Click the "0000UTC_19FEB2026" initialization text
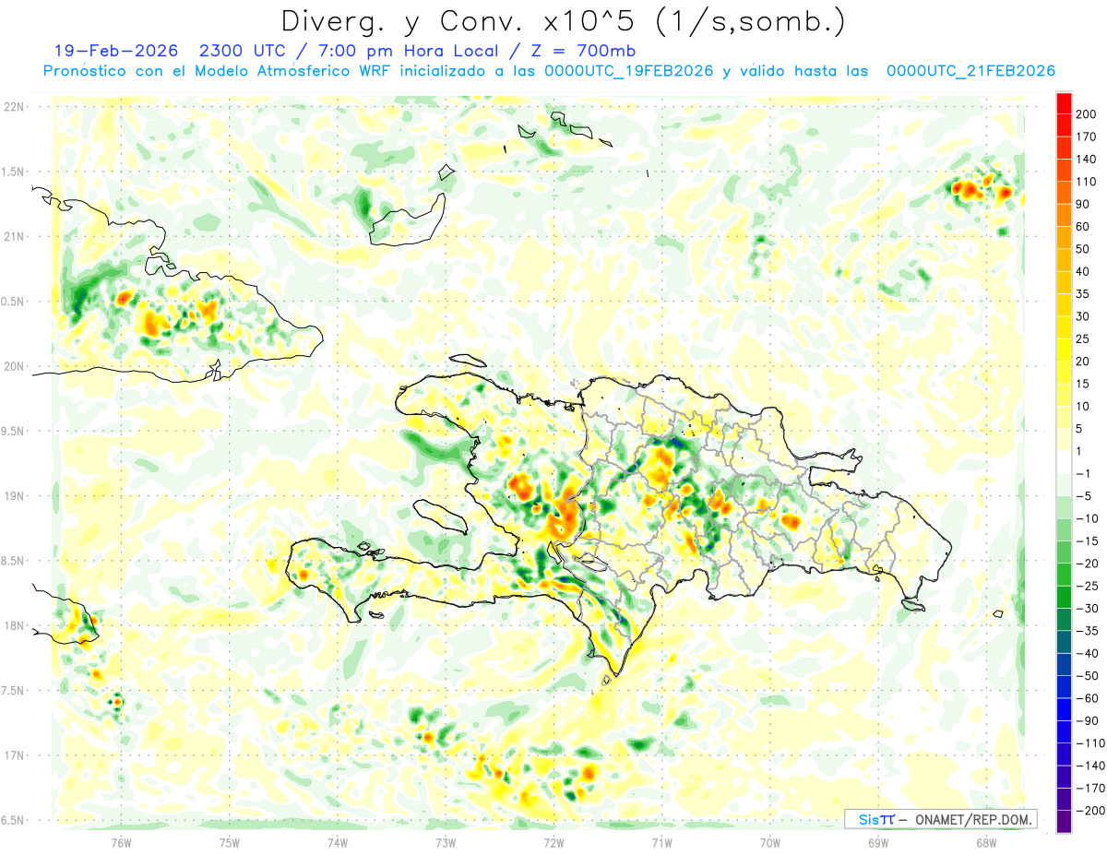The image size is (1107, 855). coord(629,71)
